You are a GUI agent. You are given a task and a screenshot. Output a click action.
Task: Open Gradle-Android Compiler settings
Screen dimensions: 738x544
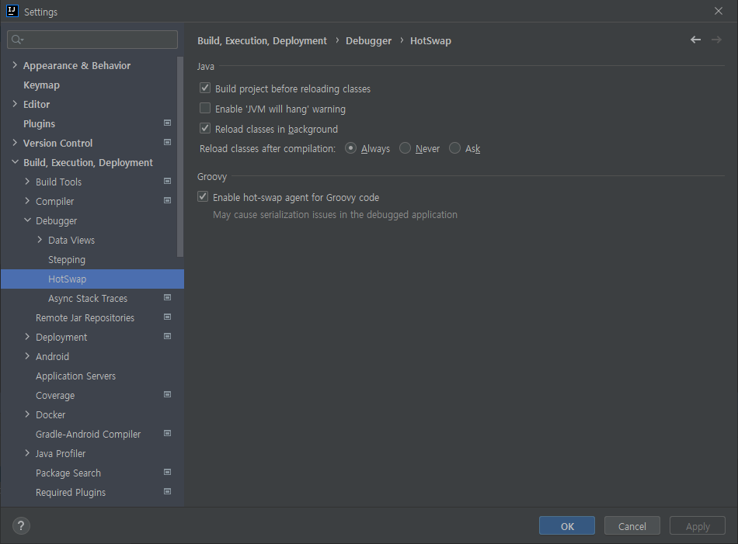pyautogui.click(x=88, y=434)
